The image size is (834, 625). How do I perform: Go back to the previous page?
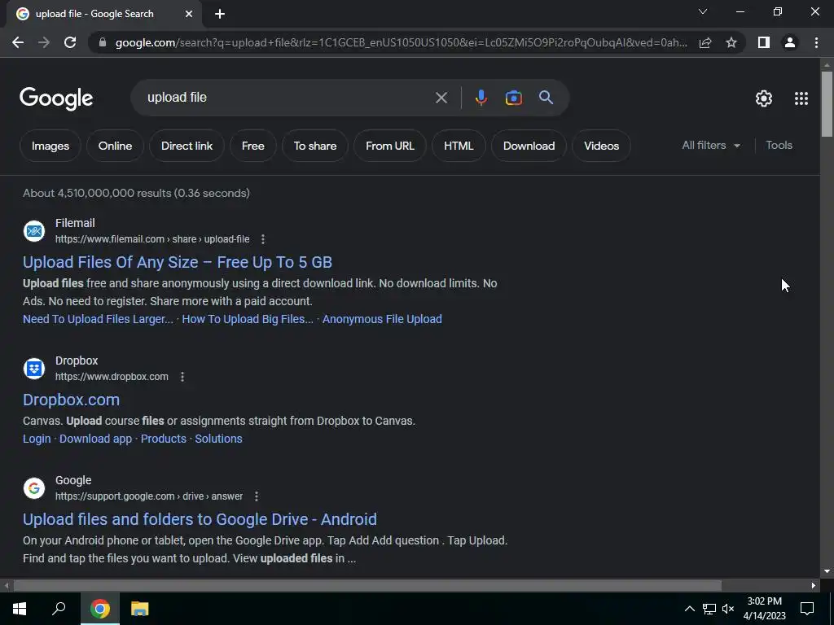[18, 42]
